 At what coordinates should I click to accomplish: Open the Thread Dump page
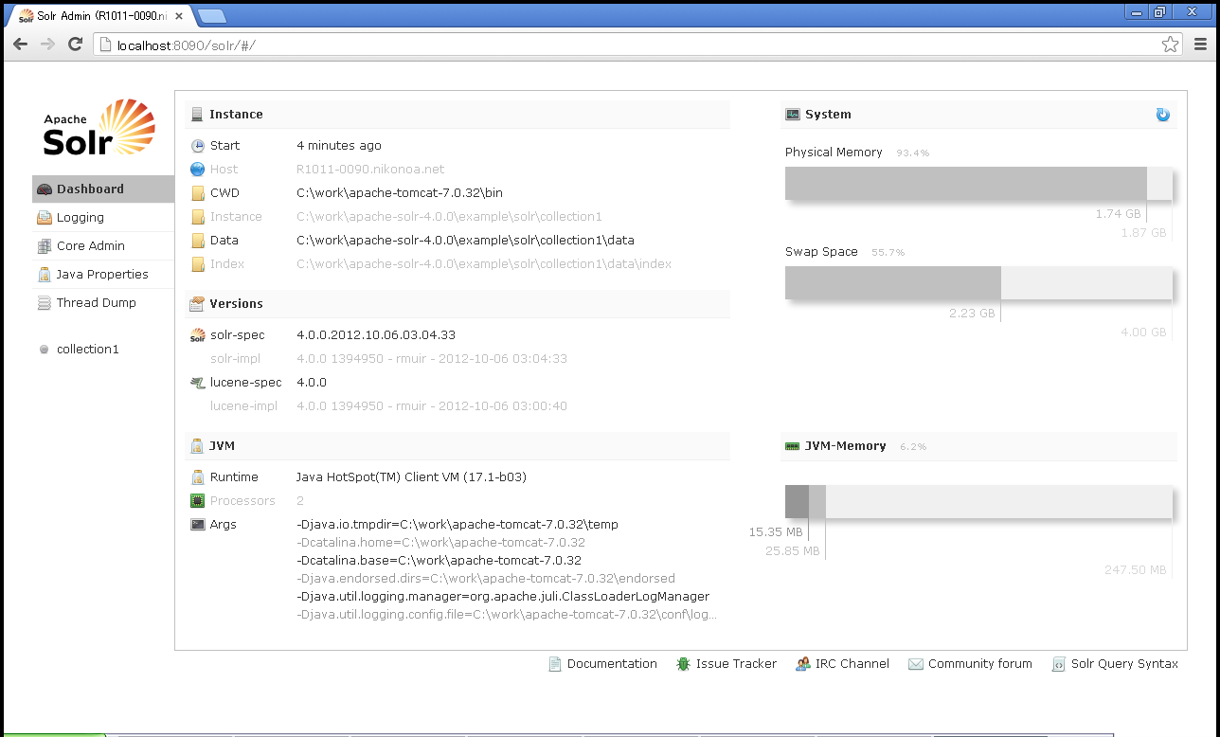(x=103, y=303)
